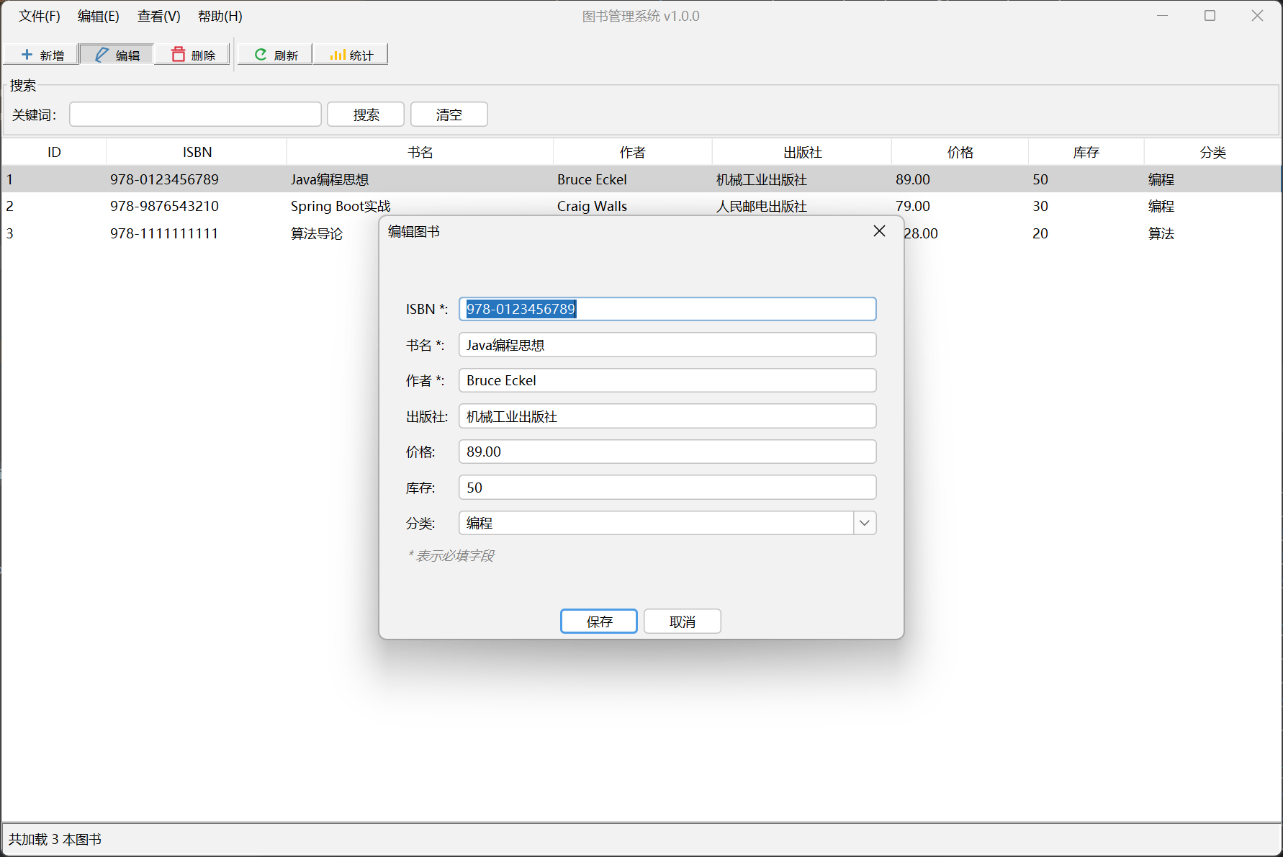Click the 编辑 pencil toolbar button
The width and height of the screenshot is (1283, 857).
pyautogui.click(x=117, y=55)
